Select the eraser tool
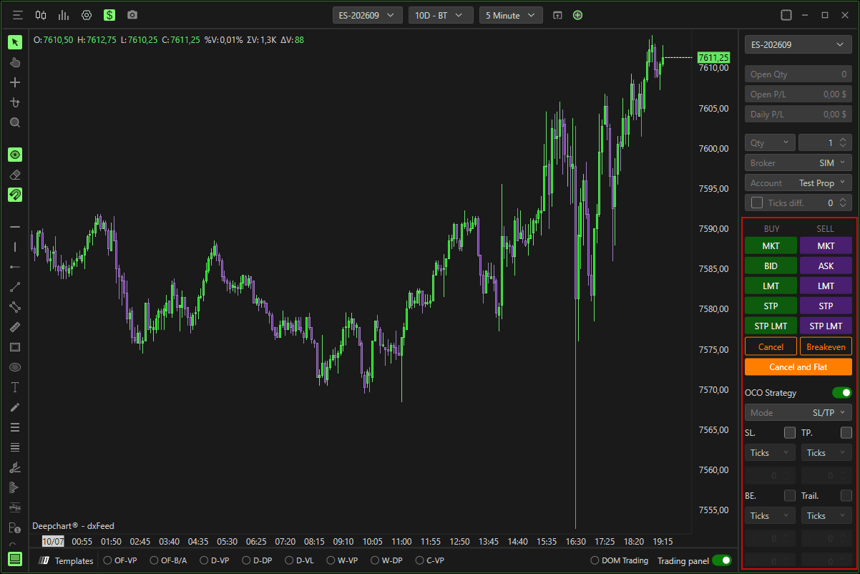Image resolution: width=860 pixels, height=574 pixels. [x=15, y=175]
